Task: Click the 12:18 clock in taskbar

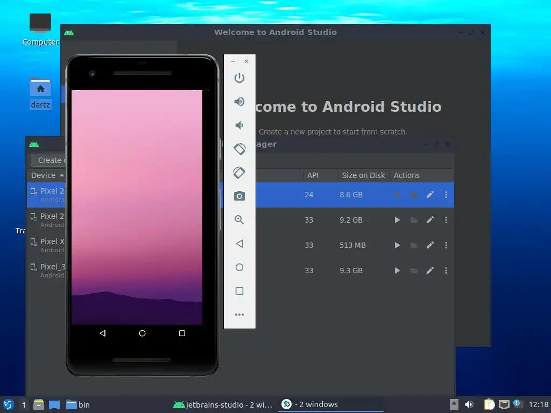Action: pyautogui.click(x=538, y=404)
